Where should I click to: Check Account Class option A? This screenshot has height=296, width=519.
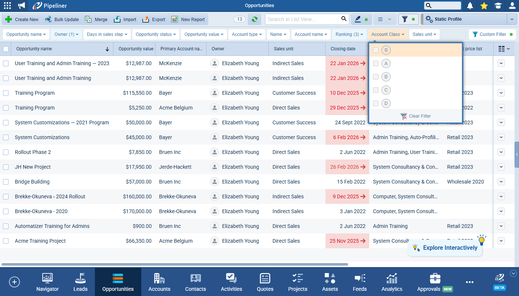tap(376, 64)
